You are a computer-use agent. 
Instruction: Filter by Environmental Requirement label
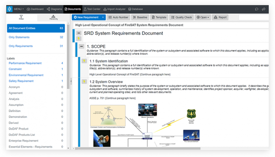click(26, 75)
